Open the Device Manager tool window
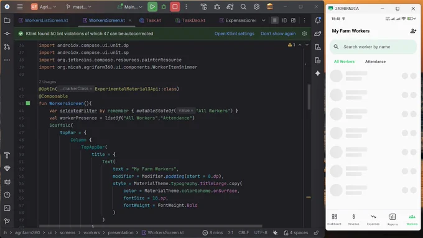 pyautogui.click(x=318, y=47)
